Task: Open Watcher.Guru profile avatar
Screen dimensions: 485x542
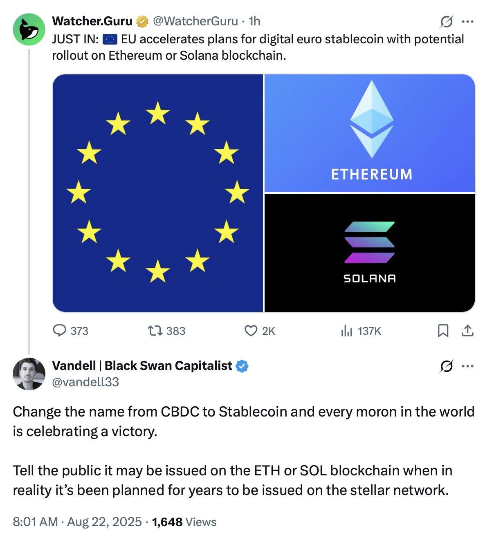Action: pyautogui.click(x=29, y=29)
